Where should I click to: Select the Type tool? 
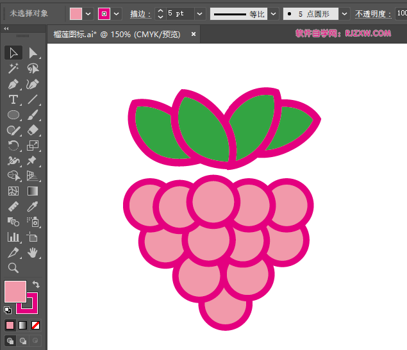click(x=13, y=99)
